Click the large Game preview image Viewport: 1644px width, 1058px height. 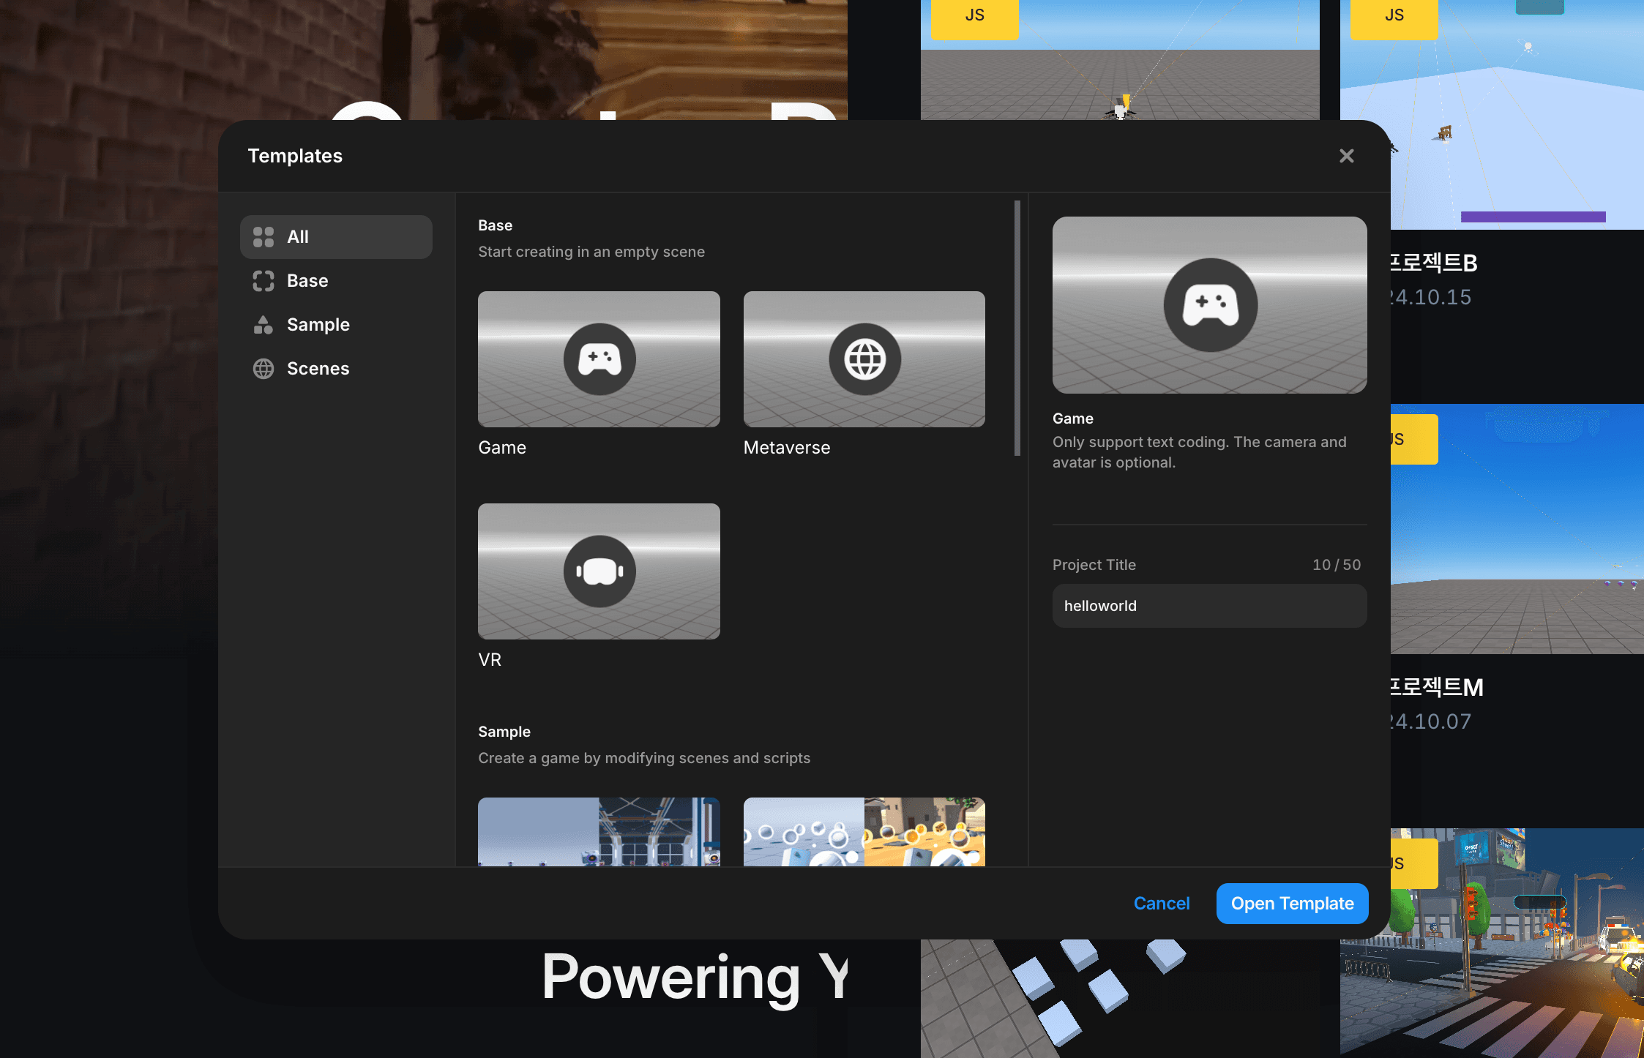pyautogui.click(x=1210, y=305)
